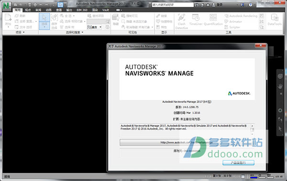The image size is (287, 181).
Task: Toggle the large Select cursor tool in ribbon
Action: 44,21
